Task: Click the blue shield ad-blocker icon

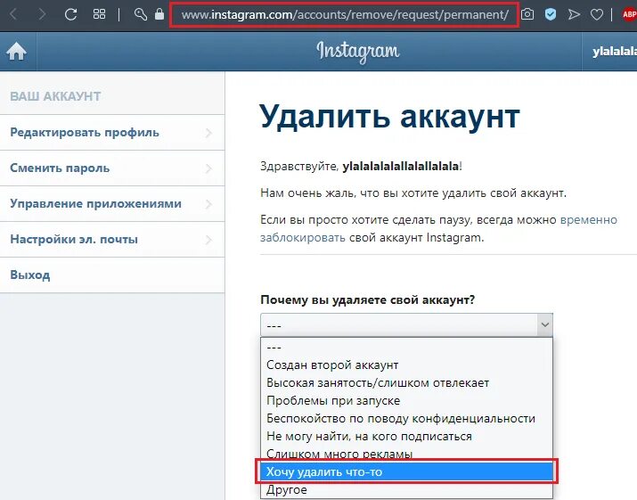Action: 551,14
